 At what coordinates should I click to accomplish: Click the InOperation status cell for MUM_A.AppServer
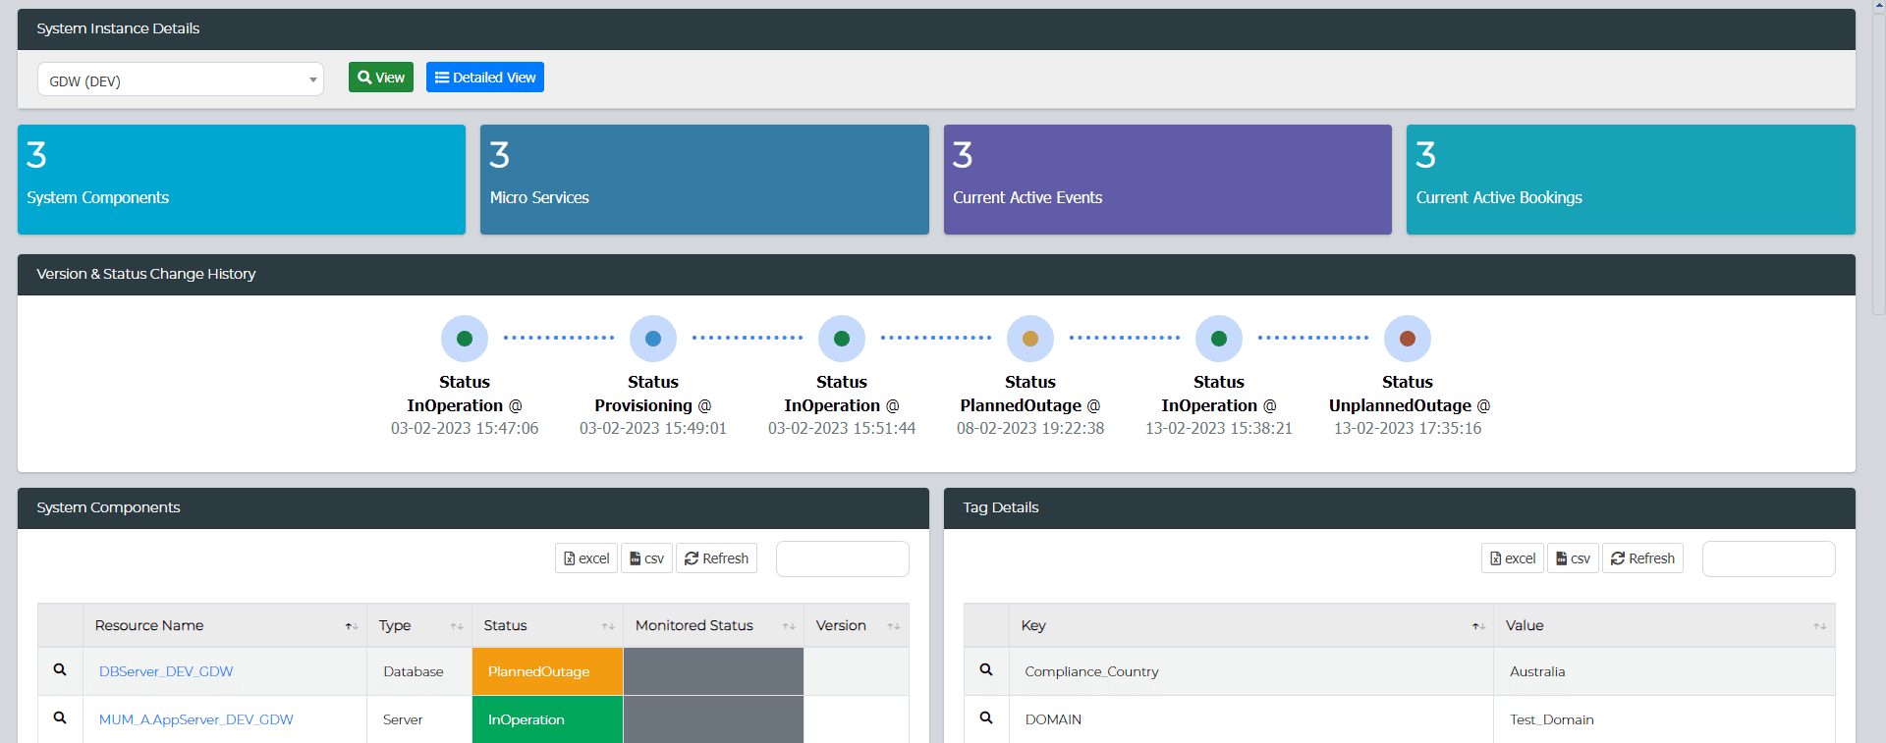[x=547, y=719]
